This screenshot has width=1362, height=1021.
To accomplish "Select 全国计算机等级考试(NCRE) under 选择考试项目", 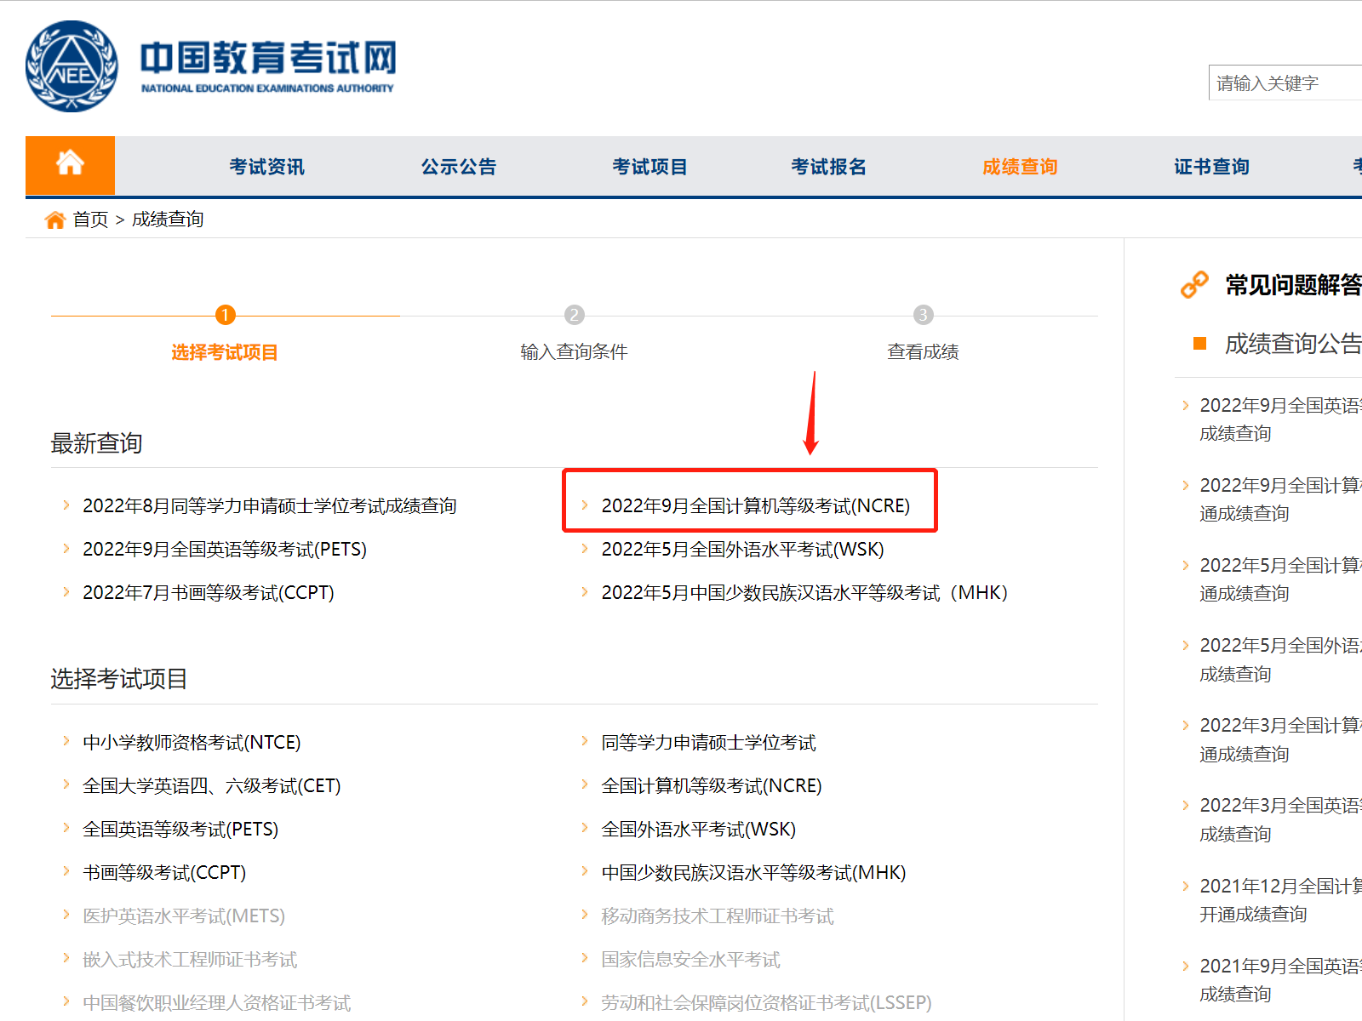I will [x=712, y=786].
